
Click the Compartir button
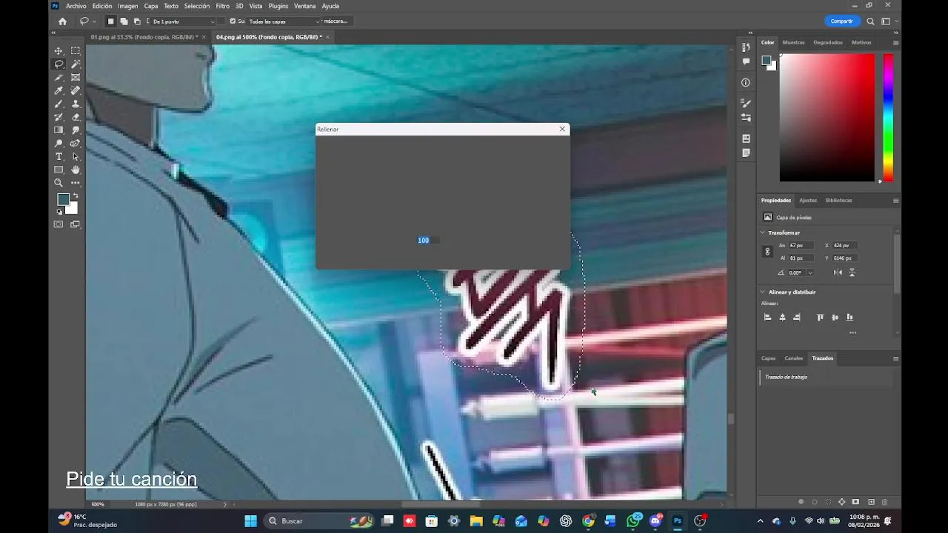click(x=841, y=21)
